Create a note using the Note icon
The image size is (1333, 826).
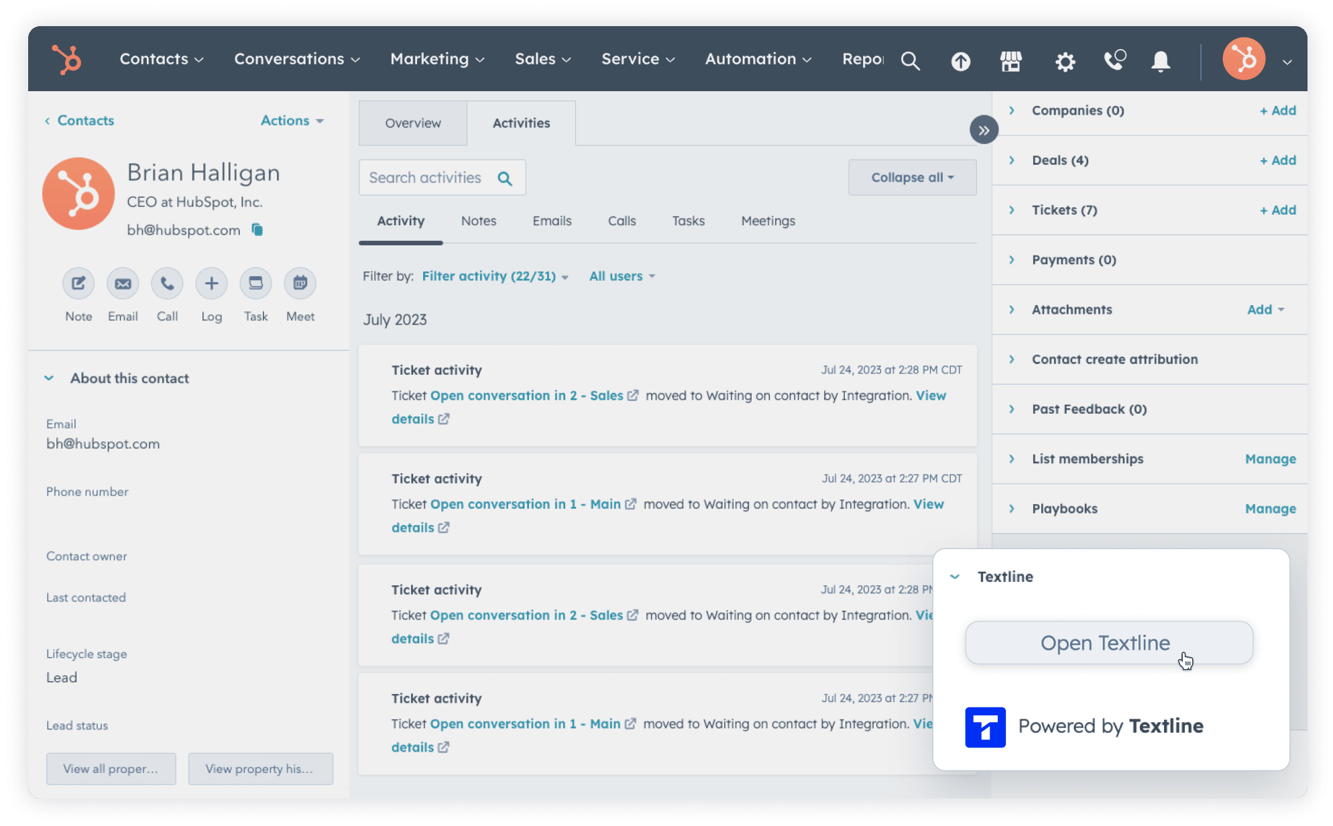(x=78, y=283)
